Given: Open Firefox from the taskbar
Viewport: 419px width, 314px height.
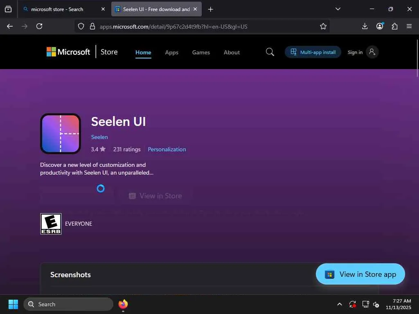Looking at the screenshot, I should pyautogui.click(x=123, y=304).
